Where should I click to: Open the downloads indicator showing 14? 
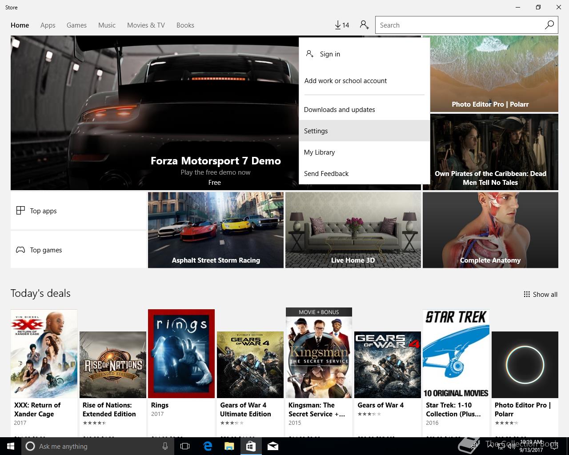point(342,25)
